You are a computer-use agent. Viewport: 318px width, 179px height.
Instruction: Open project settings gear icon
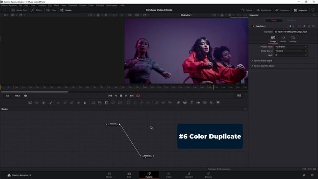[x=313, y=175]
